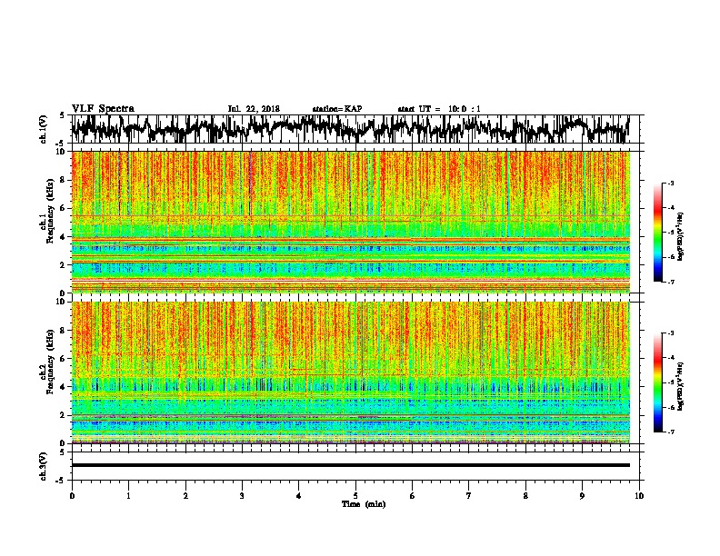Click the flat black ch.3 voltage trace

(x=351, y=465)
